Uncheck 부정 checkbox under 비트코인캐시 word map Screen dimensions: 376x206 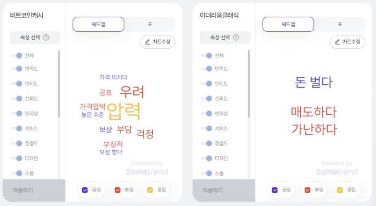(118, 190)
